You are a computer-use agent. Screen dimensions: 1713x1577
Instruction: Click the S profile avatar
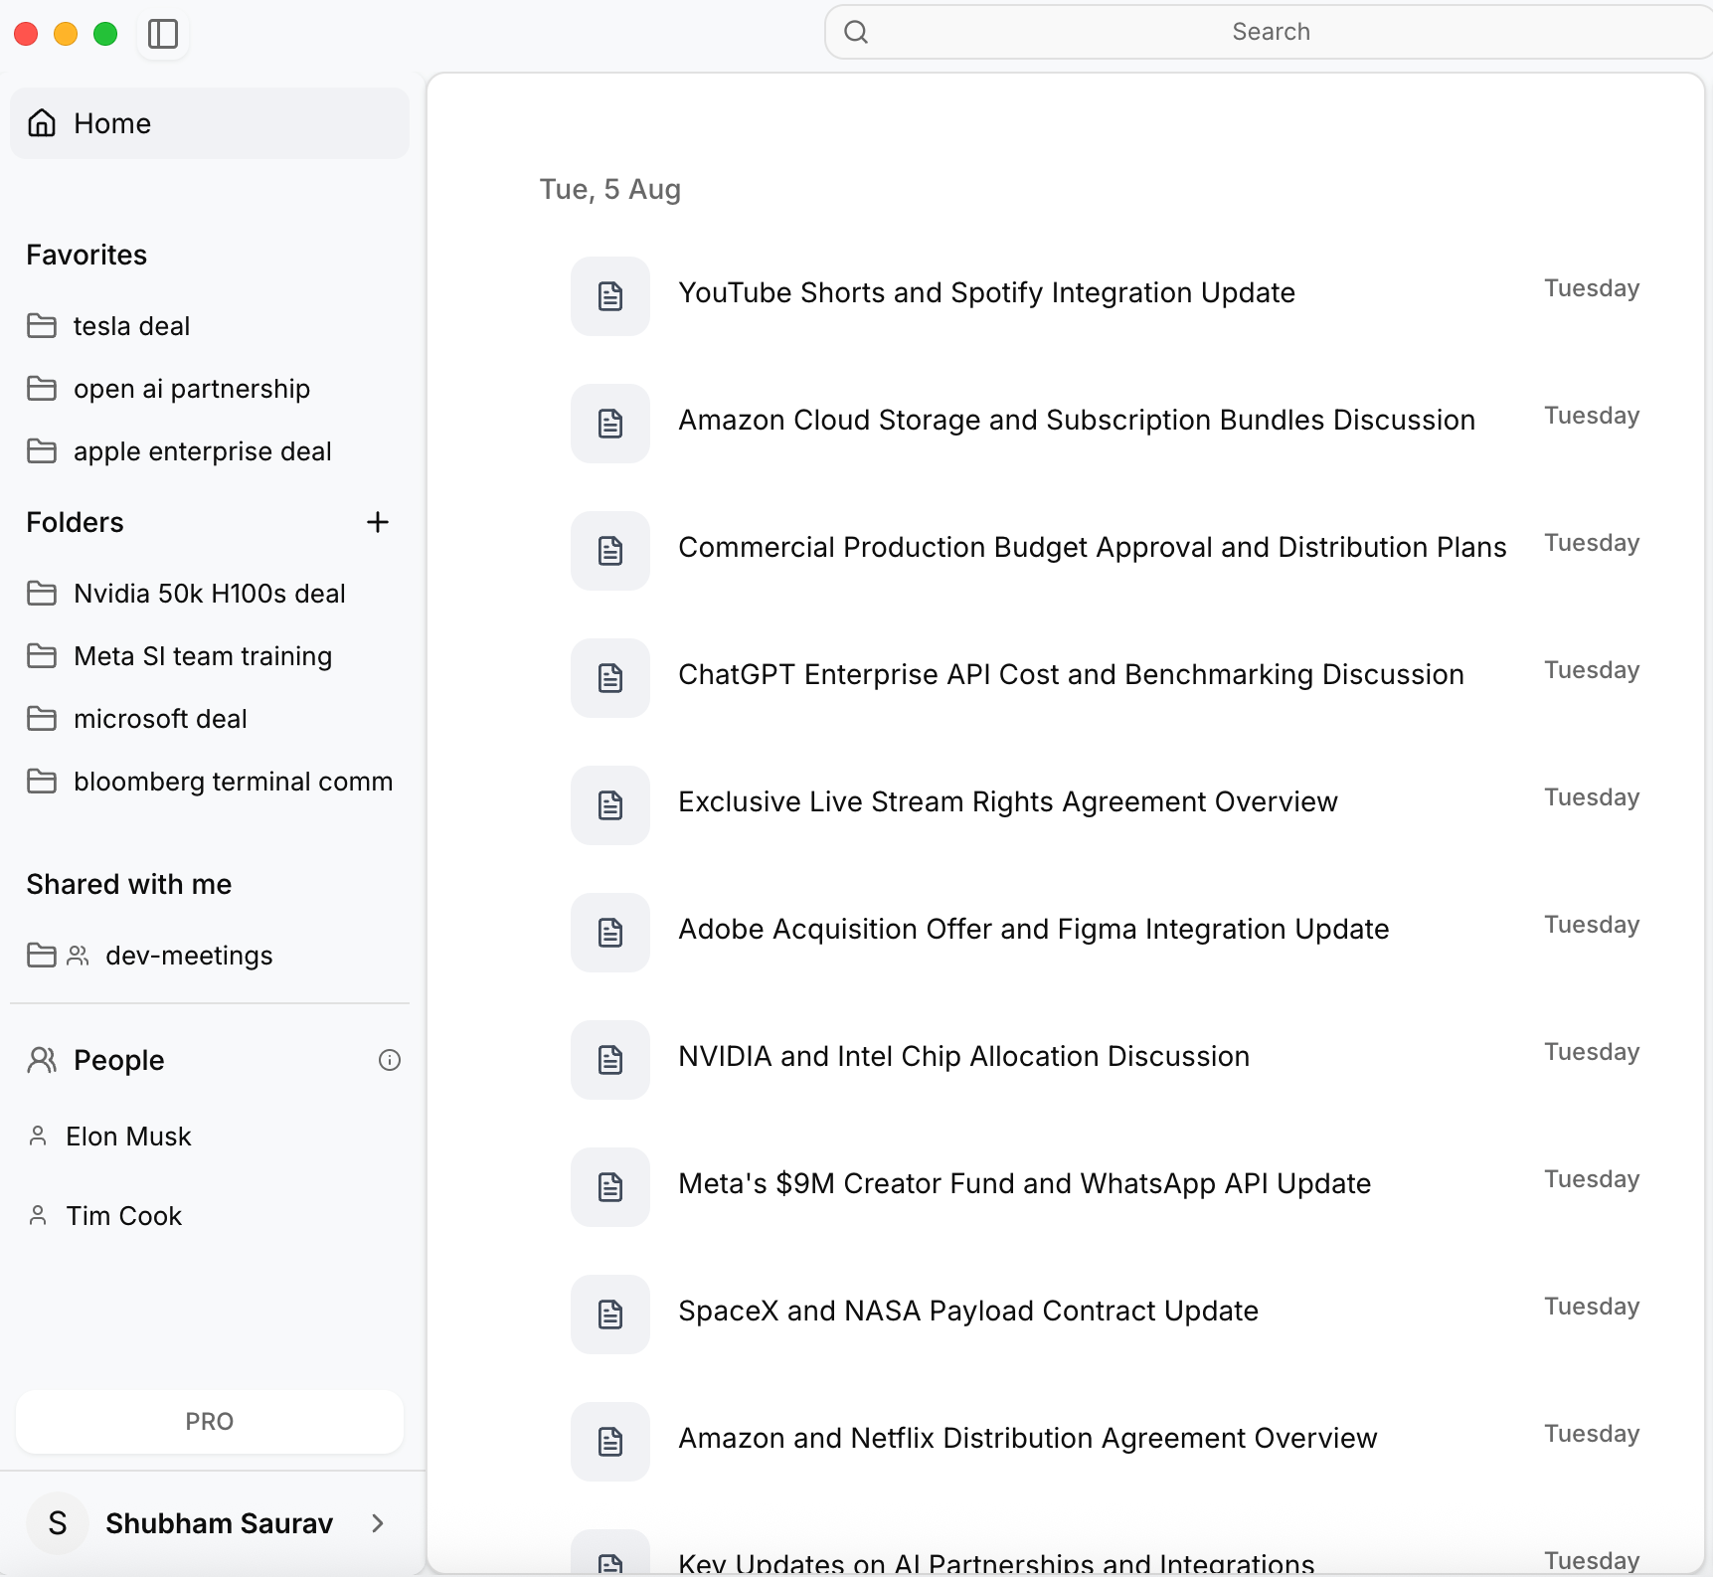(58, 1523)
